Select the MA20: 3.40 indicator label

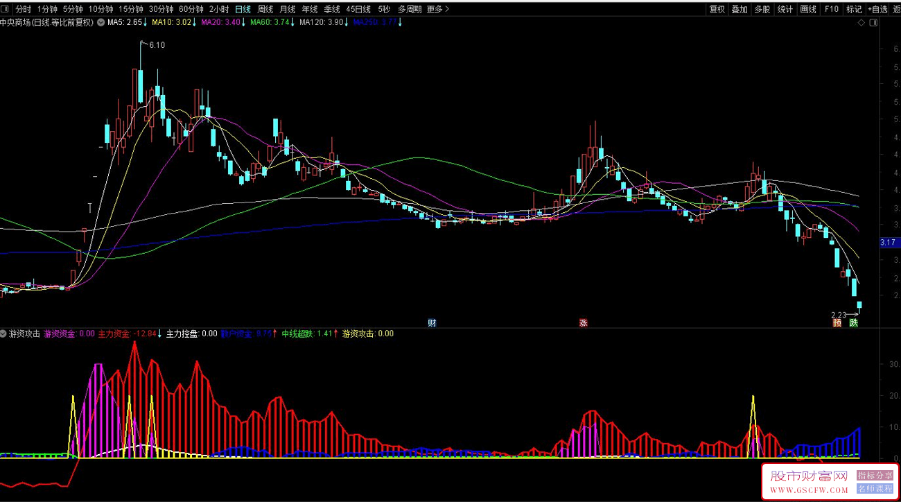point(220,22)
